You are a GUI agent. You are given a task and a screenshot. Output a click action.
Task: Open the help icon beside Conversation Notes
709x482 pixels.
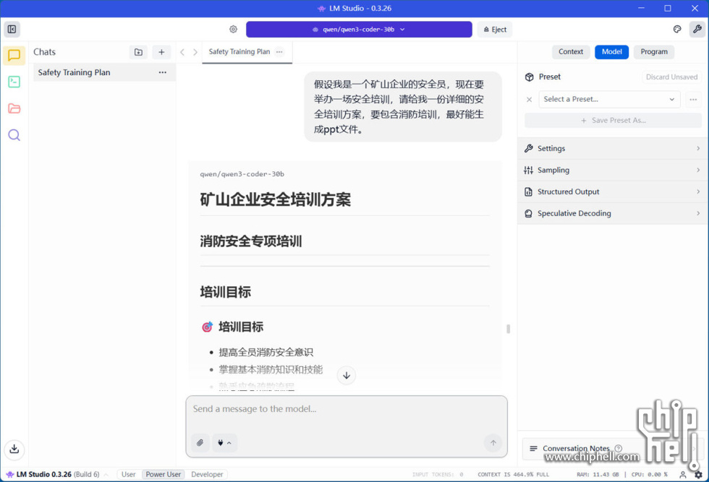618,448
